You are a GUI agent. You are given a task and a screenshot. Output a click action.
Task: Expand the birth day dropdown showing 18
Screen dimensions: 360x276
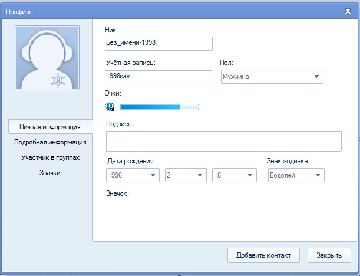click(x=235, y=175)
